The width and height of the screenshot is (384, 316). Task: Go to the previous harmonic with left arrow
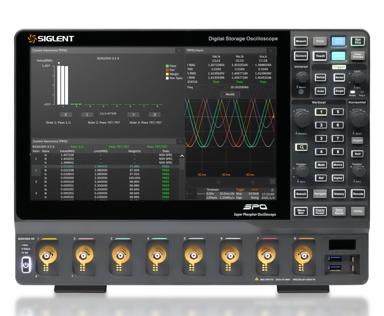click(87, 115)
